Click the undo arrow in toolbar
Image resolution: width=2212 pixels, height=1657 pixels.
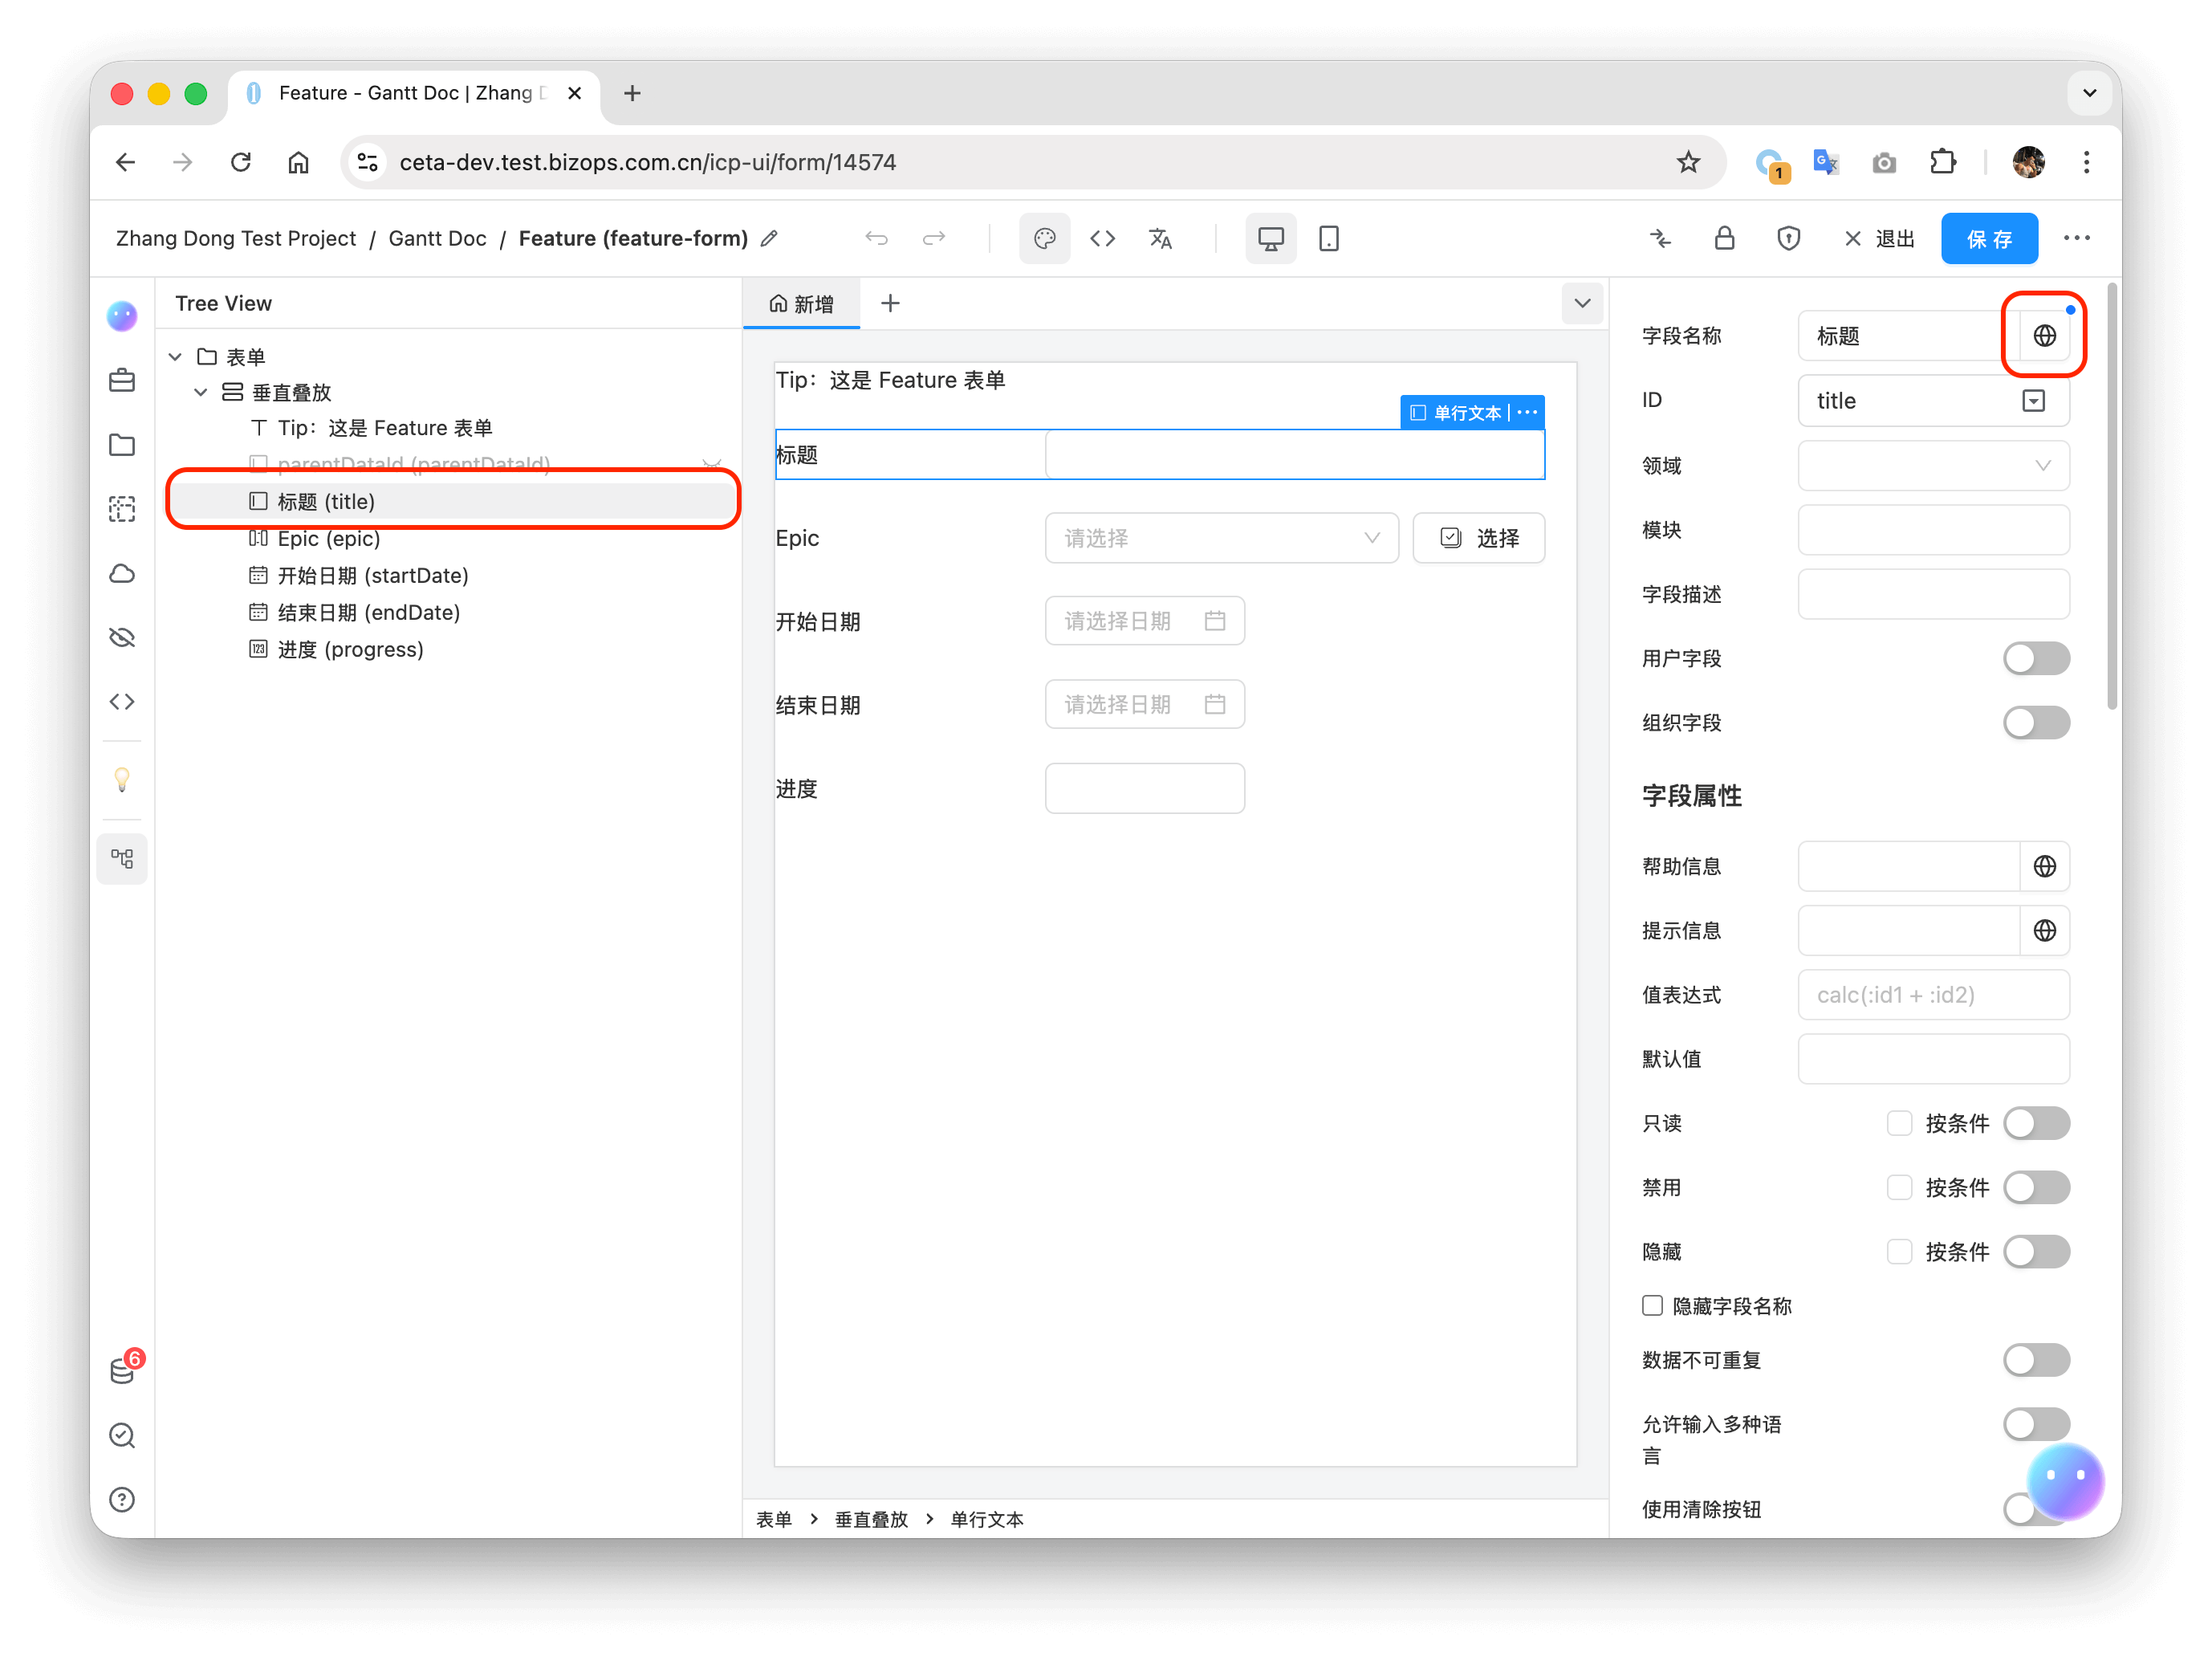tap(876, 238)
